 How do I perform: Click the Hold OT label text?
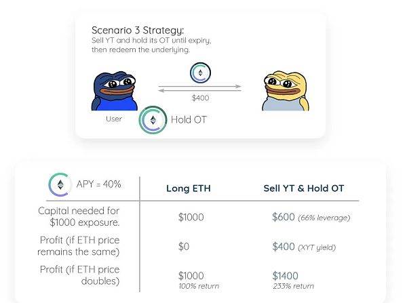point(189,119)
